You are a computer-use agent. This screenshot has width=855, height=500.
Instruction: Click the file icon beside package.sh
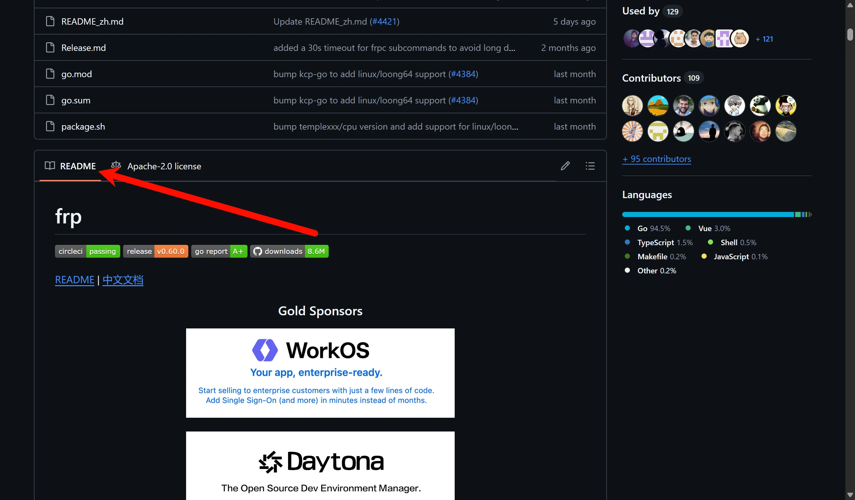click(50, 126)
